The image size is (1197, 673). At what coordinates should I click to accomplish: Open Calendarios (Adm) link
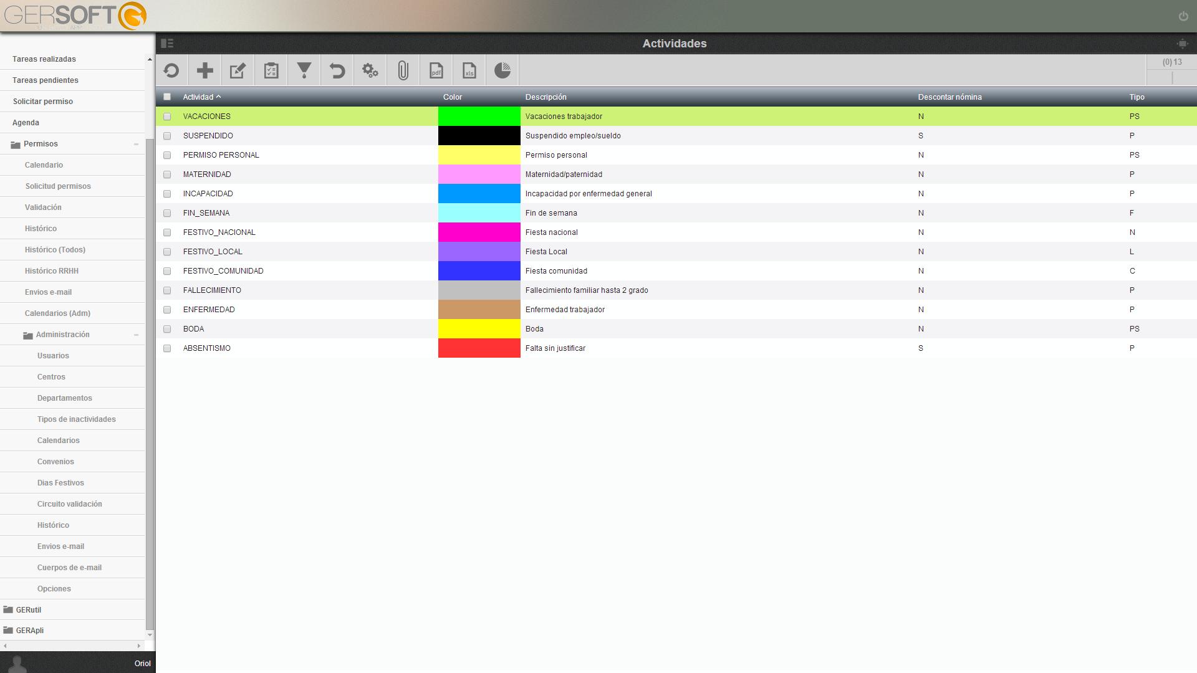click(57, 313)
